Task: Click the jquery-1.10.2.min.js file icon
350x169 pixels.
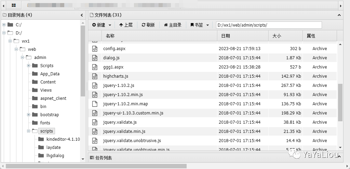Action: (95, 95)
